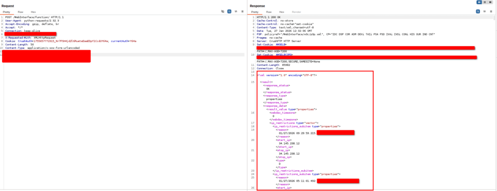The height and width of the screenshot is (191, 497).
Task: Switch to the Response Pretty tab
Action: 255,12
